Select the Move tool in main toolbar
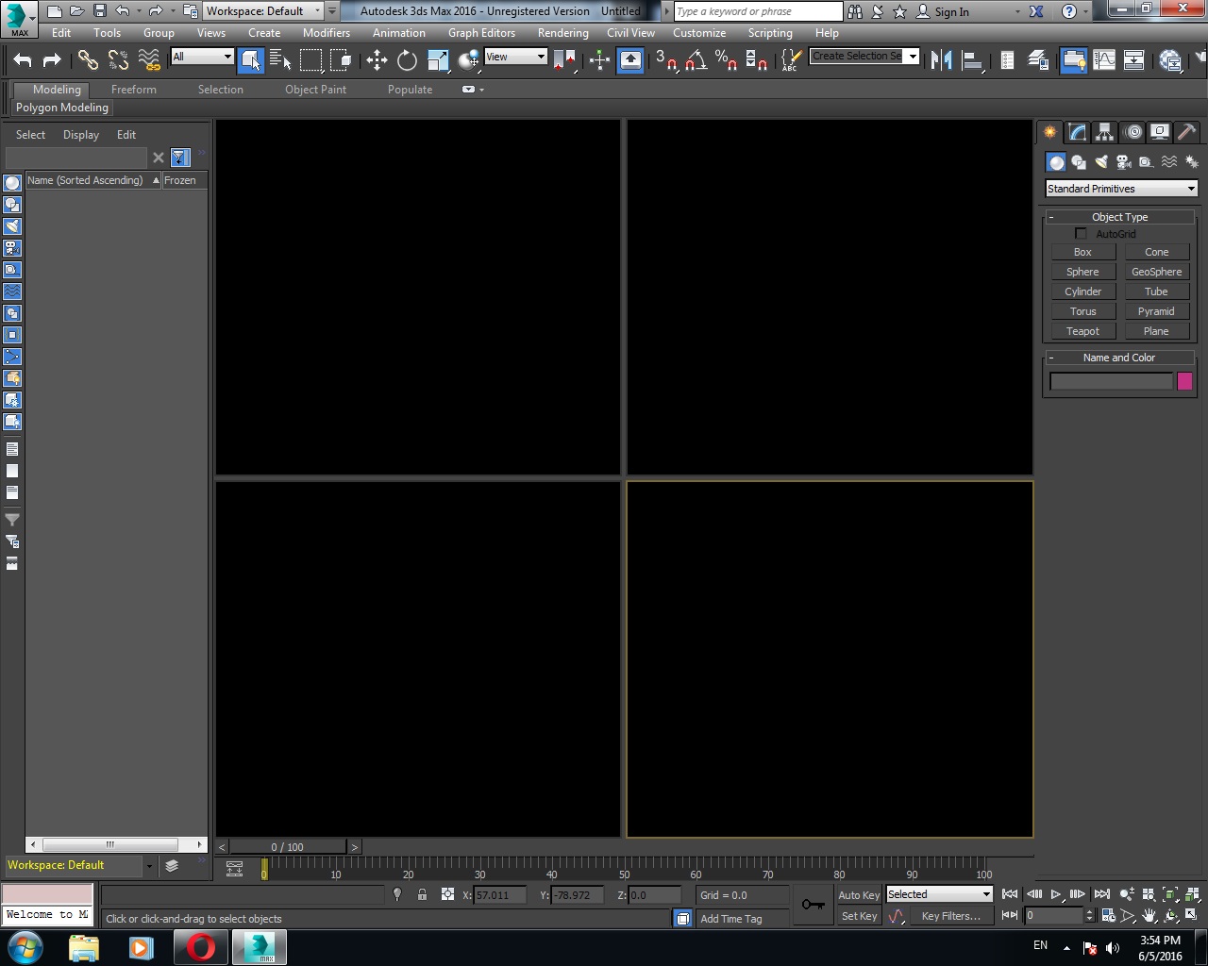The image size is (1208, 966). pyautogui.click(x=377, y=60)
